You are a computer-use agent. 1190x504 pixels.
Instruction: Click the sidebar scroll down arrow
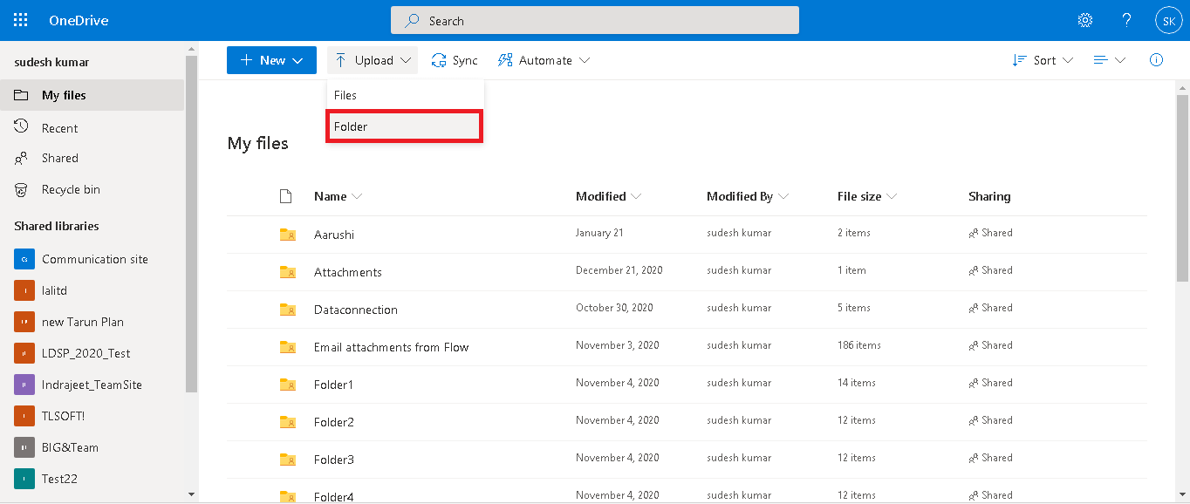(x=191, y=494)
